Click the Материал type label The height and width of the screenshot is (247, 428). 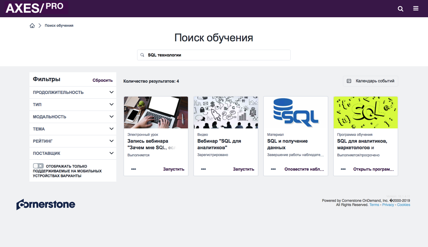[276, 135]
